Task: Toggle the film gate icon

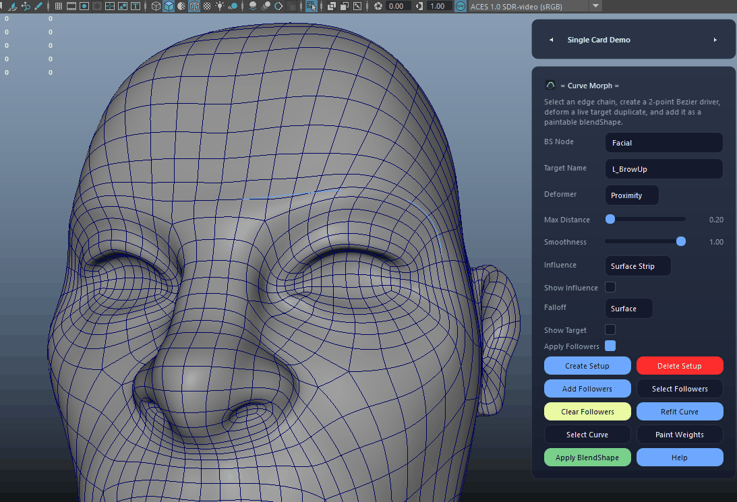Action: pos(71,6)
